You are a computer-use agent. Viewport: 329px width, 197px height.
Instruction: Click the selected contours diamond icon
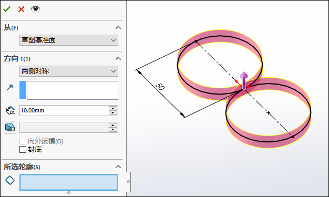(x=10, y=180)
